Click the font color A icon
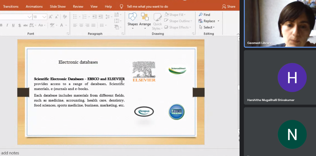 (62, 25)
